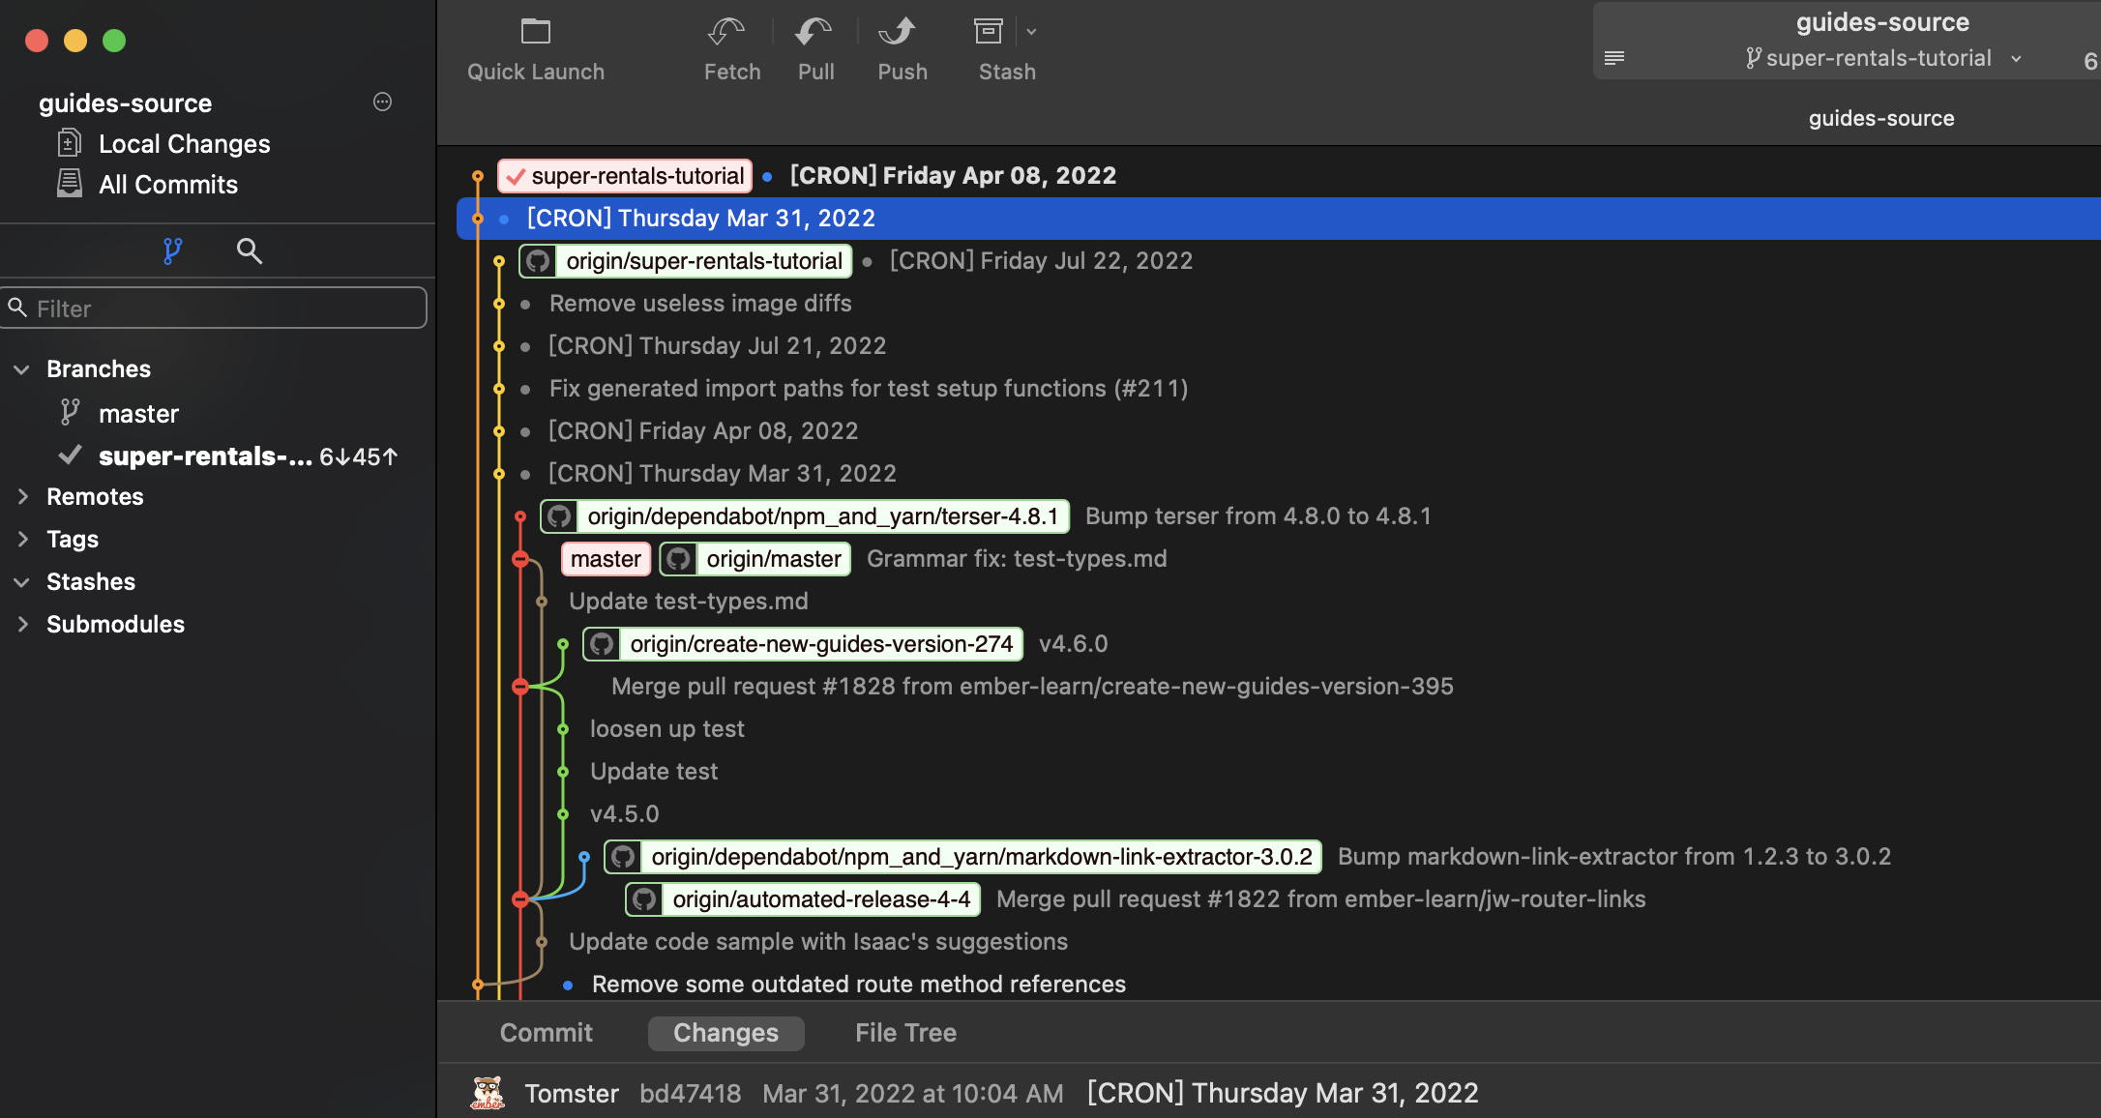Select the branch graph view icon in sidebar
This screenshot has height=1118, width=2101.
[x=171, y=251]
